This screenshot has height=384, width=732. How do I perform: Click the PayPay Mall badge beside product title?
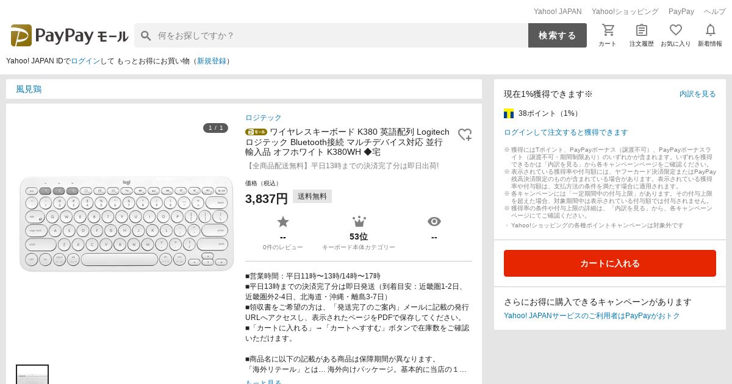coord(256,132)
